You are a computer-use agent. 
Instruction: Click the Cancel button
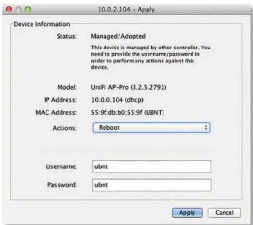click(x=224, y=213)
